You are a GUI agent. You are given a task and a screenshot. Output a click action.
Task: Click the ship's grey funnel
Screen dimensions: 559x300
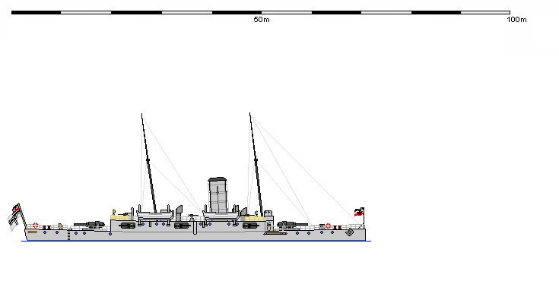click(218, 194)
